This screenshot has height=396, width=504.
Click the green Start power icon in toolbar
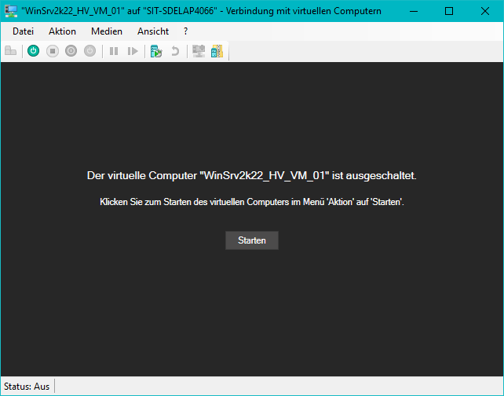33,51
